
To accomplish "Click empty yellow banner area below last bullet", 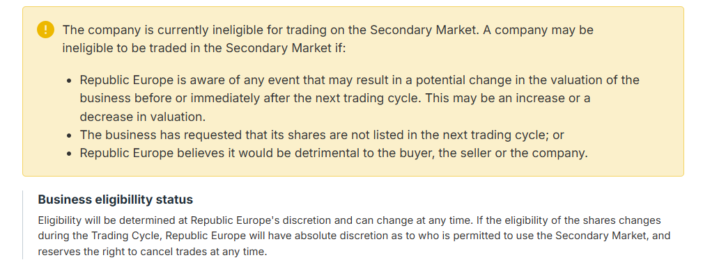I will click(353, 169).
